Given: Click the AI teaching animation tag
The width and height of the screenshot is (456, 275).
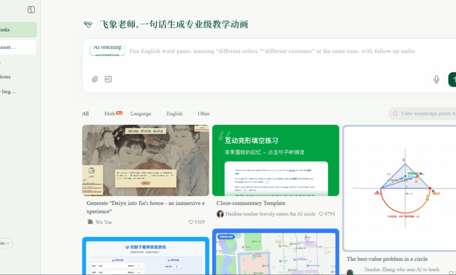Looking at the screenshot, I should point(108,50).
